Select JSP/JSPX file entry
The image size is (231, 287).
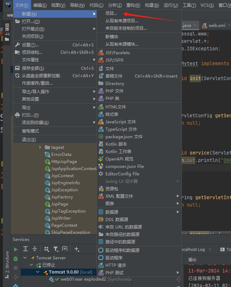(x=139, y=60)
